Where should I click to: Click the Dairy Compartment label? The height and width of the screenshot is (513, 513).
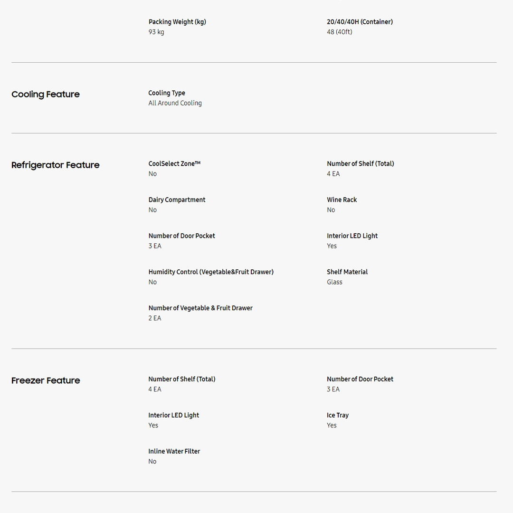click(x=177, y=200)
